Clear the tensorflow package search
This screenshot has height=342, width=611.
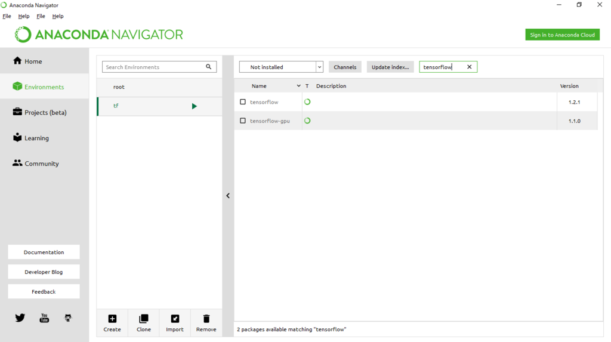click(469, 67)
